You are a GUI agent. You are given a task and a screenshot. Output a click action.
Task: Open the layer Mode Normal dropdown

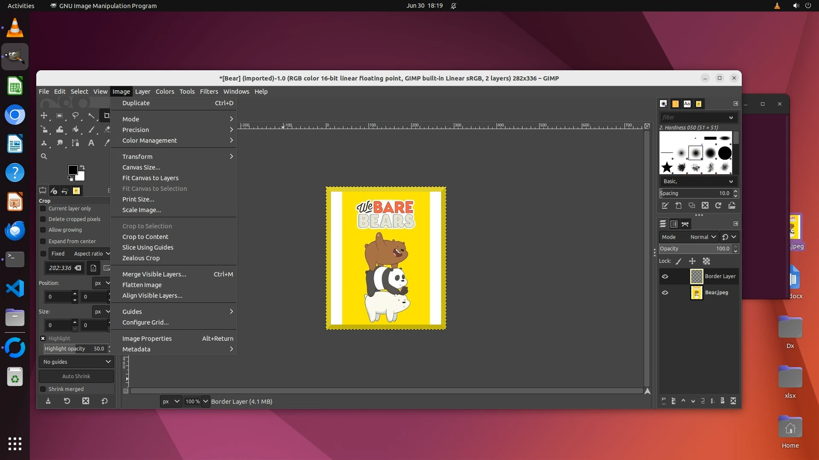(x=703, y=237)
